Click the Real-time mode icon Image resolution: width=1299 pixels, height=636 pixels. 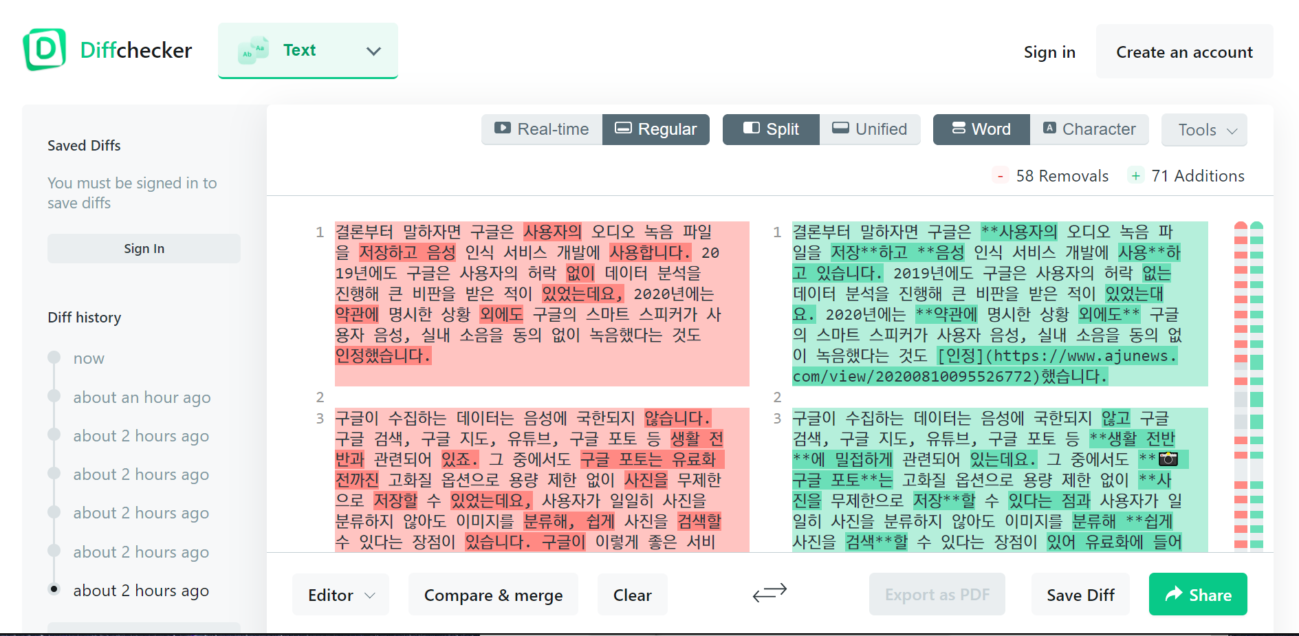(503, 128)
